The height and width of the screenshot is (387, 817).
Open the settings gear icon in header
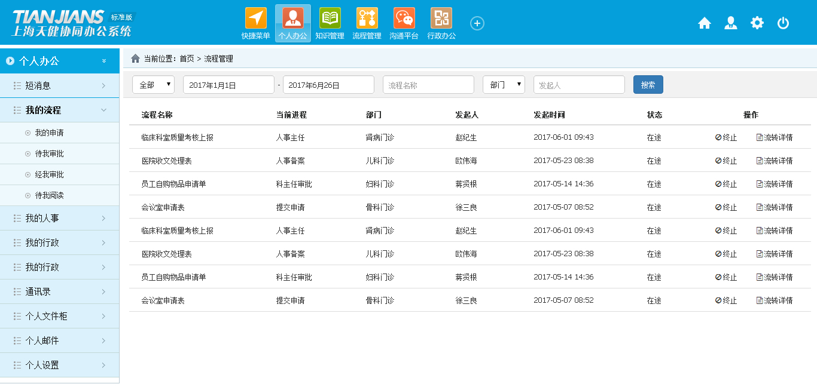[x=757, y=23]
